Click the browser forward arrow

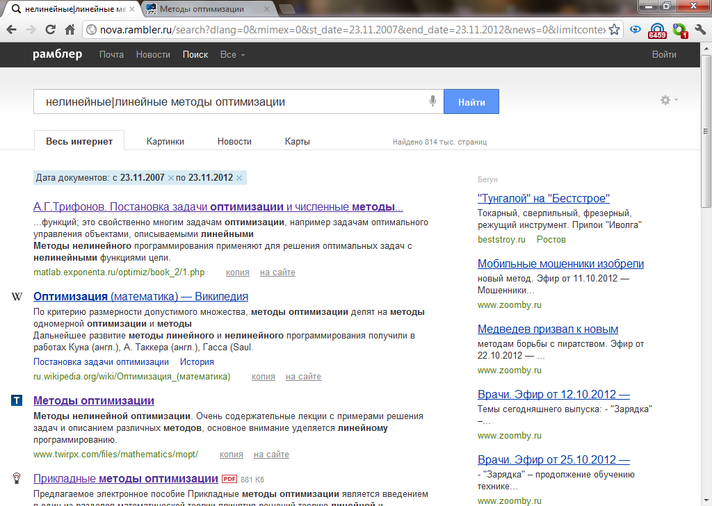coord(31,29)
